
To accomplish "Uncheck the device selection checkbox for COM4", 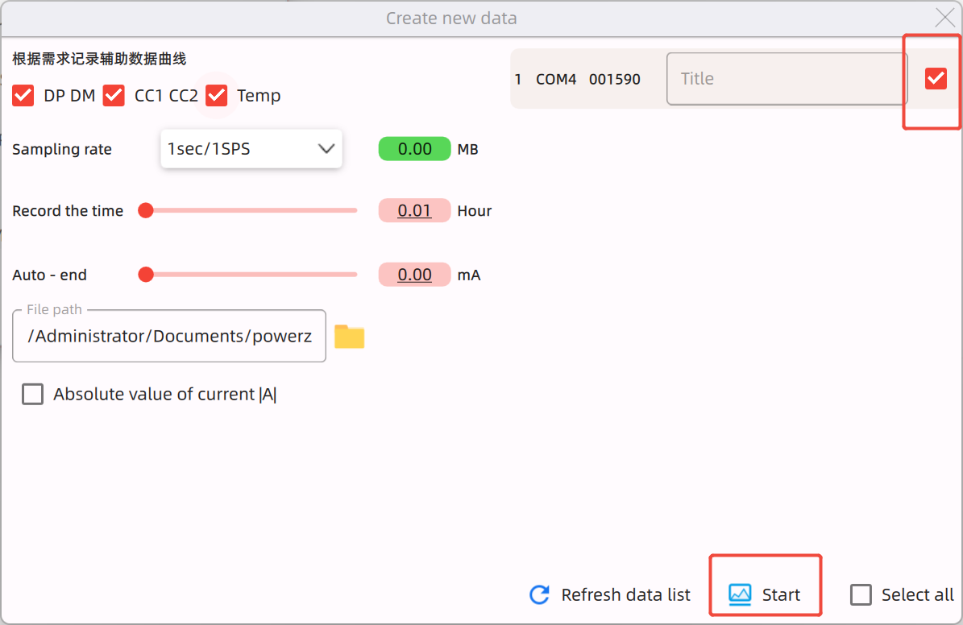I will click(936, 78).
